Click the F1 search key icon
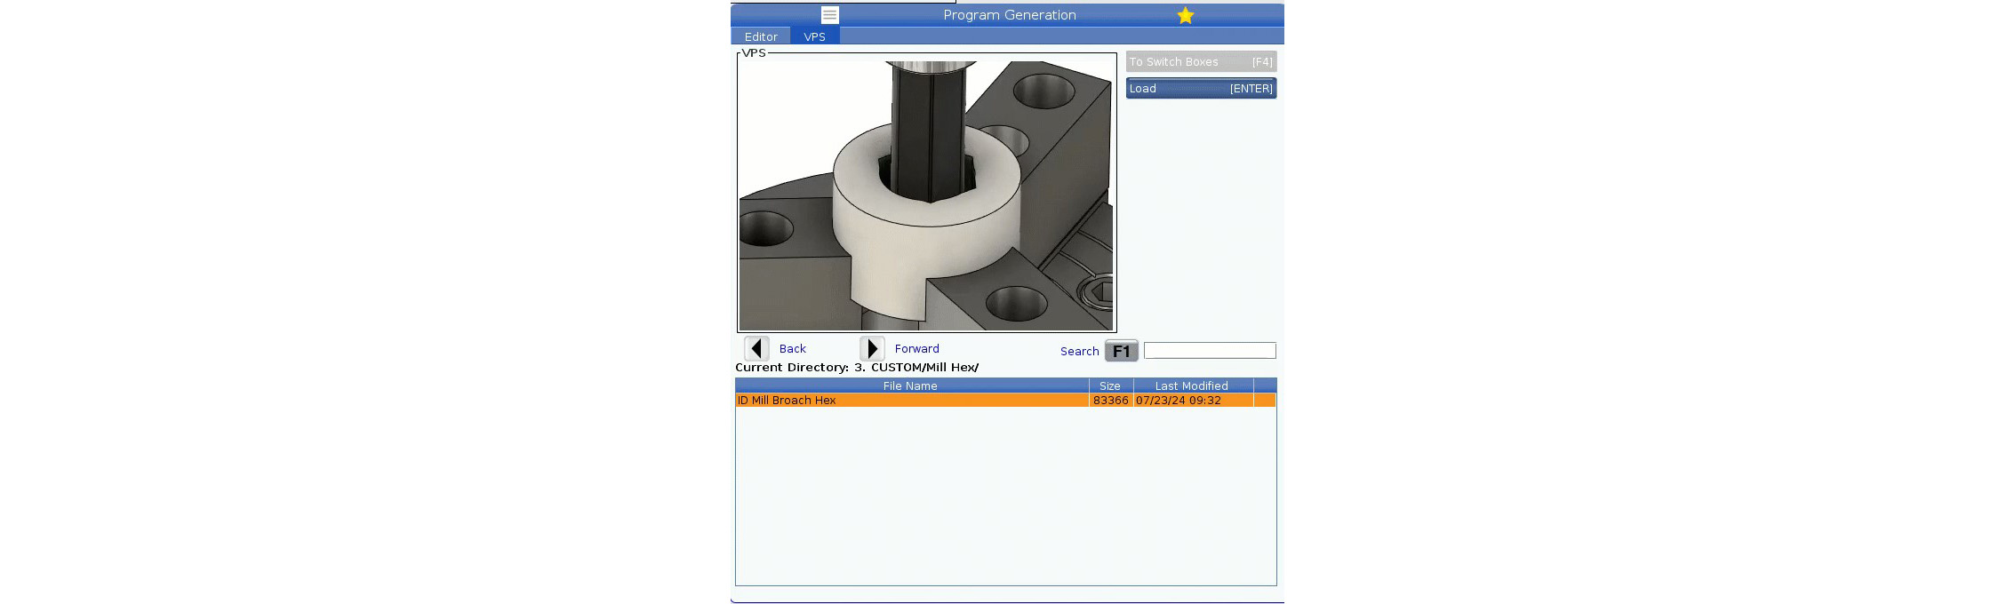The height and width of the screenshot is (604, 2015). coord(1121,351)
